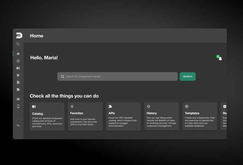The height and width of the screenshot is (165, 243).
Task: Click the sidebar plus-circle create icon
Action: [18, 61]
